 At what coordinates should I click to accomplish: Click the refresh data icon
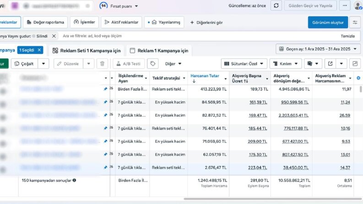[x=276, y=5]
